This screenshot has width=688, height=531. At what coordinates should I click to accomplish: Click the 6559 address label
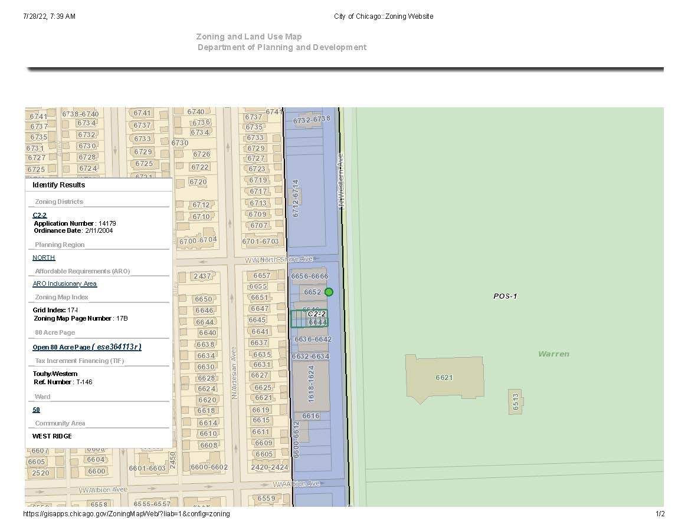pos(266,498)
